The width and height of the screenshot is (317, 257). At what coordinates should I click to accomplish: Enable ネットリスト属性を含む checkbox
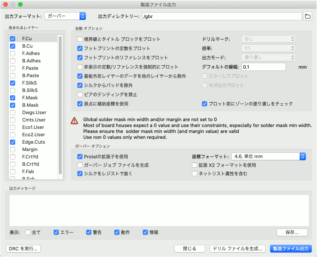pos(195,174)
